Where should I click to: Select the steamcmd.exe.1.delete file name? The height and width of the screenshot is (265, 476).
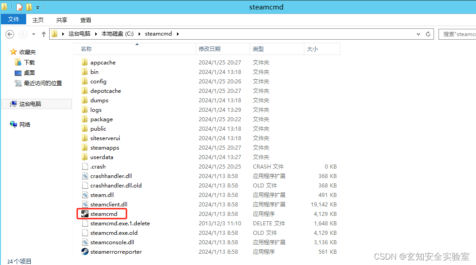pos(120,223)
